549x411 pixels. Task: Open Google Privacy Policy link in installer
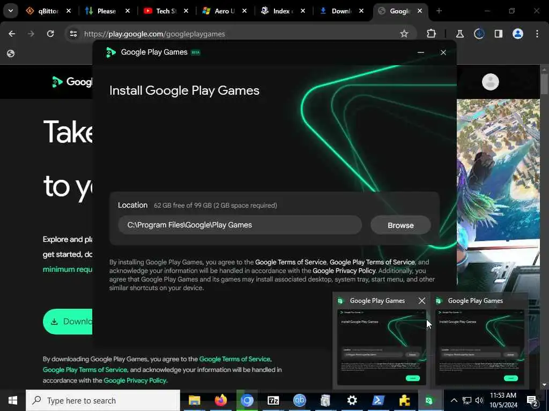(344, 271)
